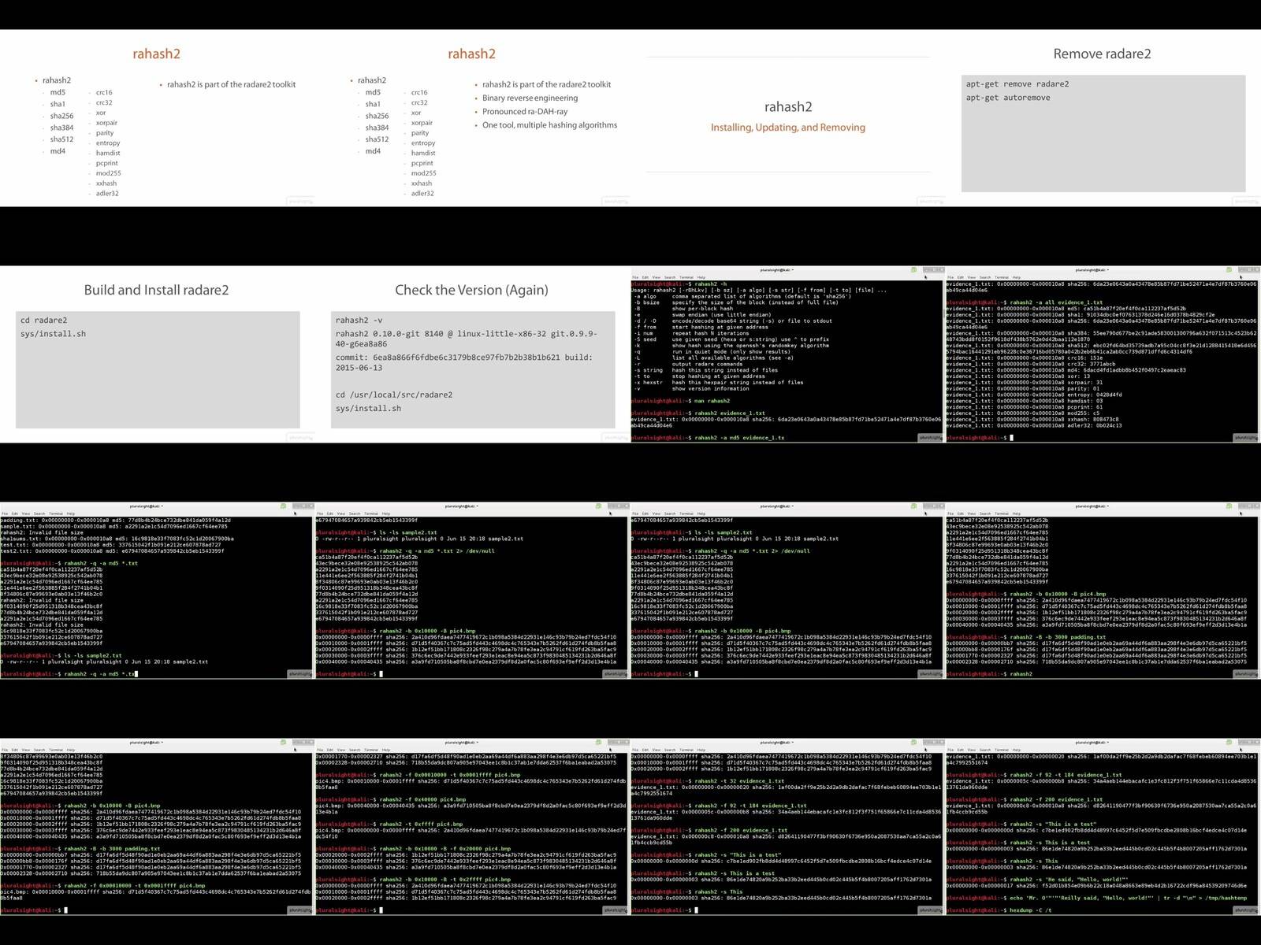1261x945 pixels.
Task: Select first rahash2 slide with algorithm list
Action: pos(157,118)
